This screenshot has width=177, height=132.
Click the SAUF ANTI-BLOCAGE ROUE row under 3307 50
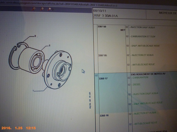(145, 46)
